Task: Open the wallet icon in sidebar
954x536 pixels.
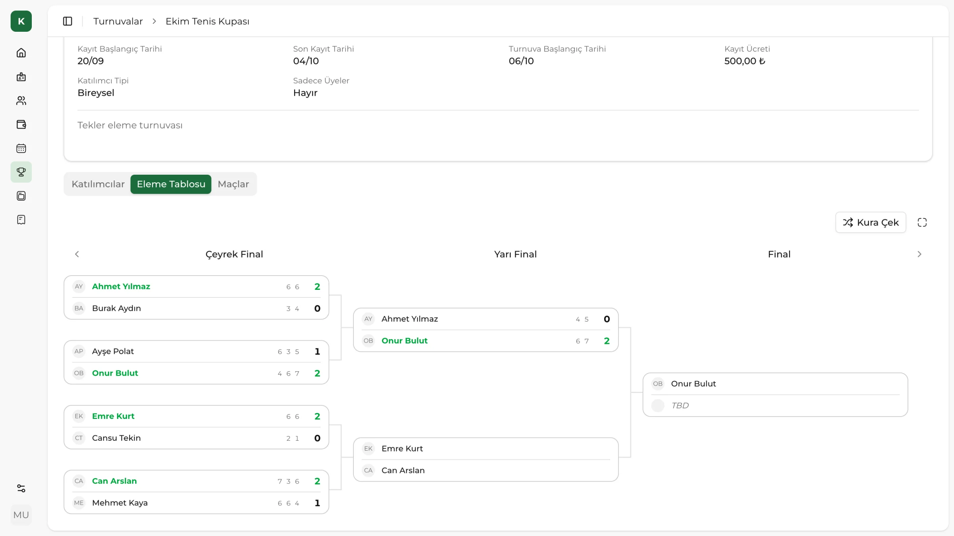Action: click(21, 124)
